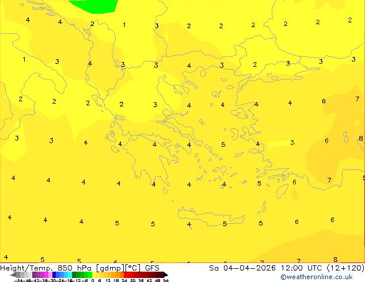Click the gray left arrow end of legend
Image resolution: width=365 pixels, height=282 pixels.
[13, 275]
